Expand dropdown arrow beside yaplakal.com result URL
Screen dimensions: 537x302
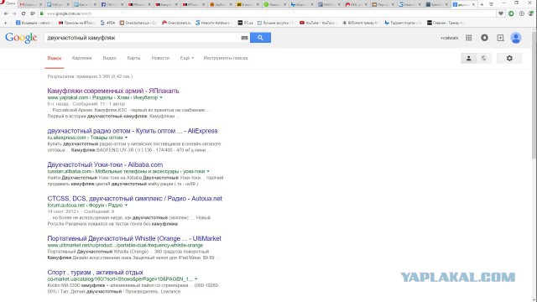coord(161,97)
